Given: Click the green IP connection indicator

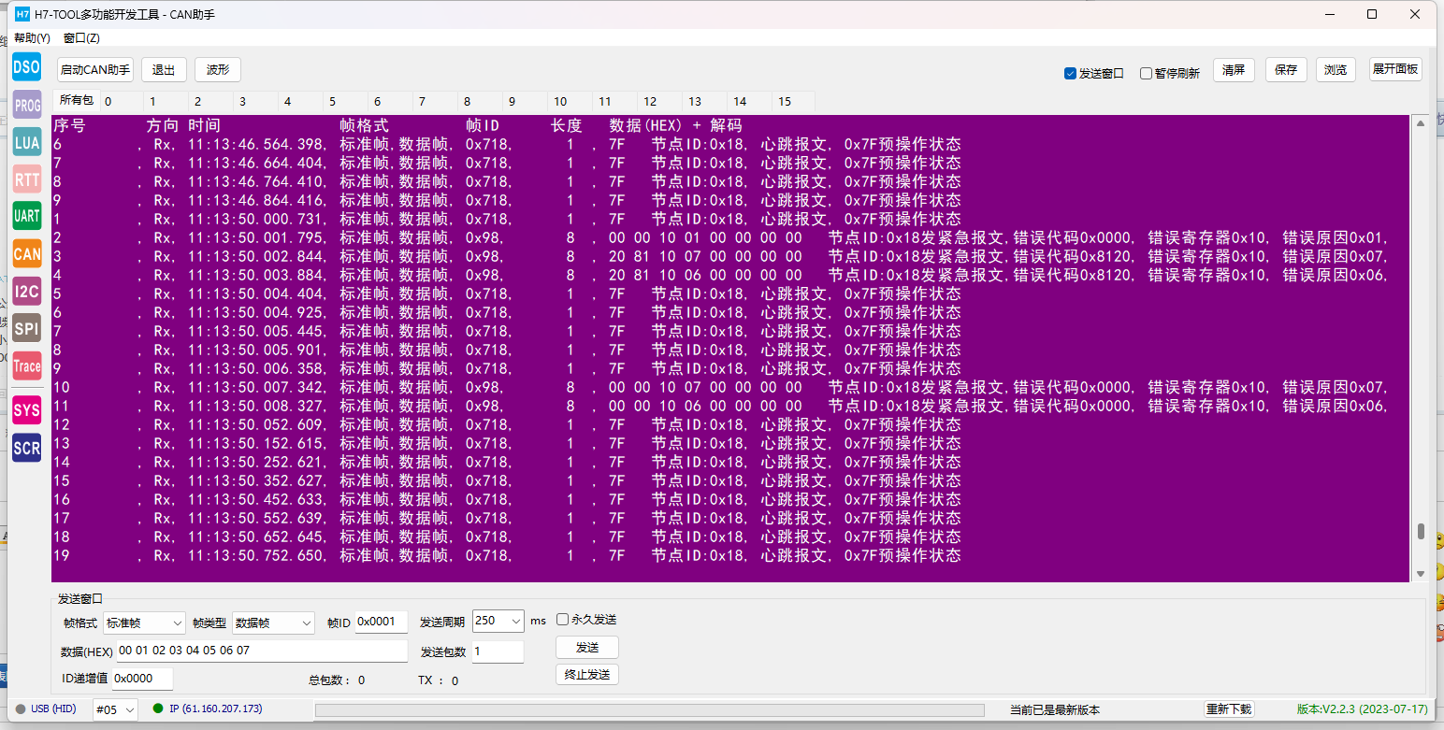Looking at the screenshot, I should click(x=158, y=709).
